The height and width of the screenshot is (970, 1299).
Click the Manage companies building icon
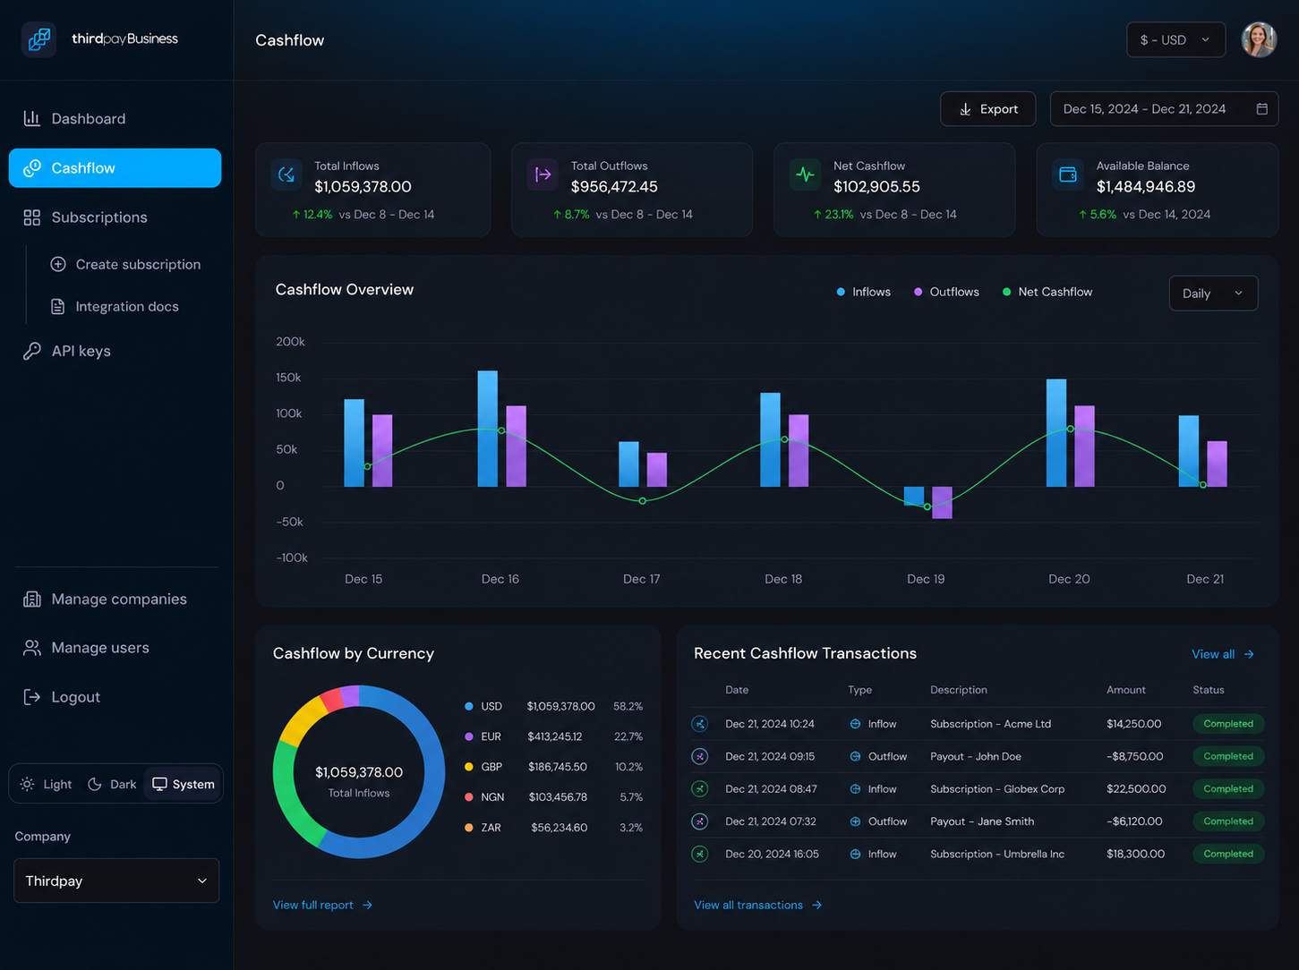(x=32, y=600)
